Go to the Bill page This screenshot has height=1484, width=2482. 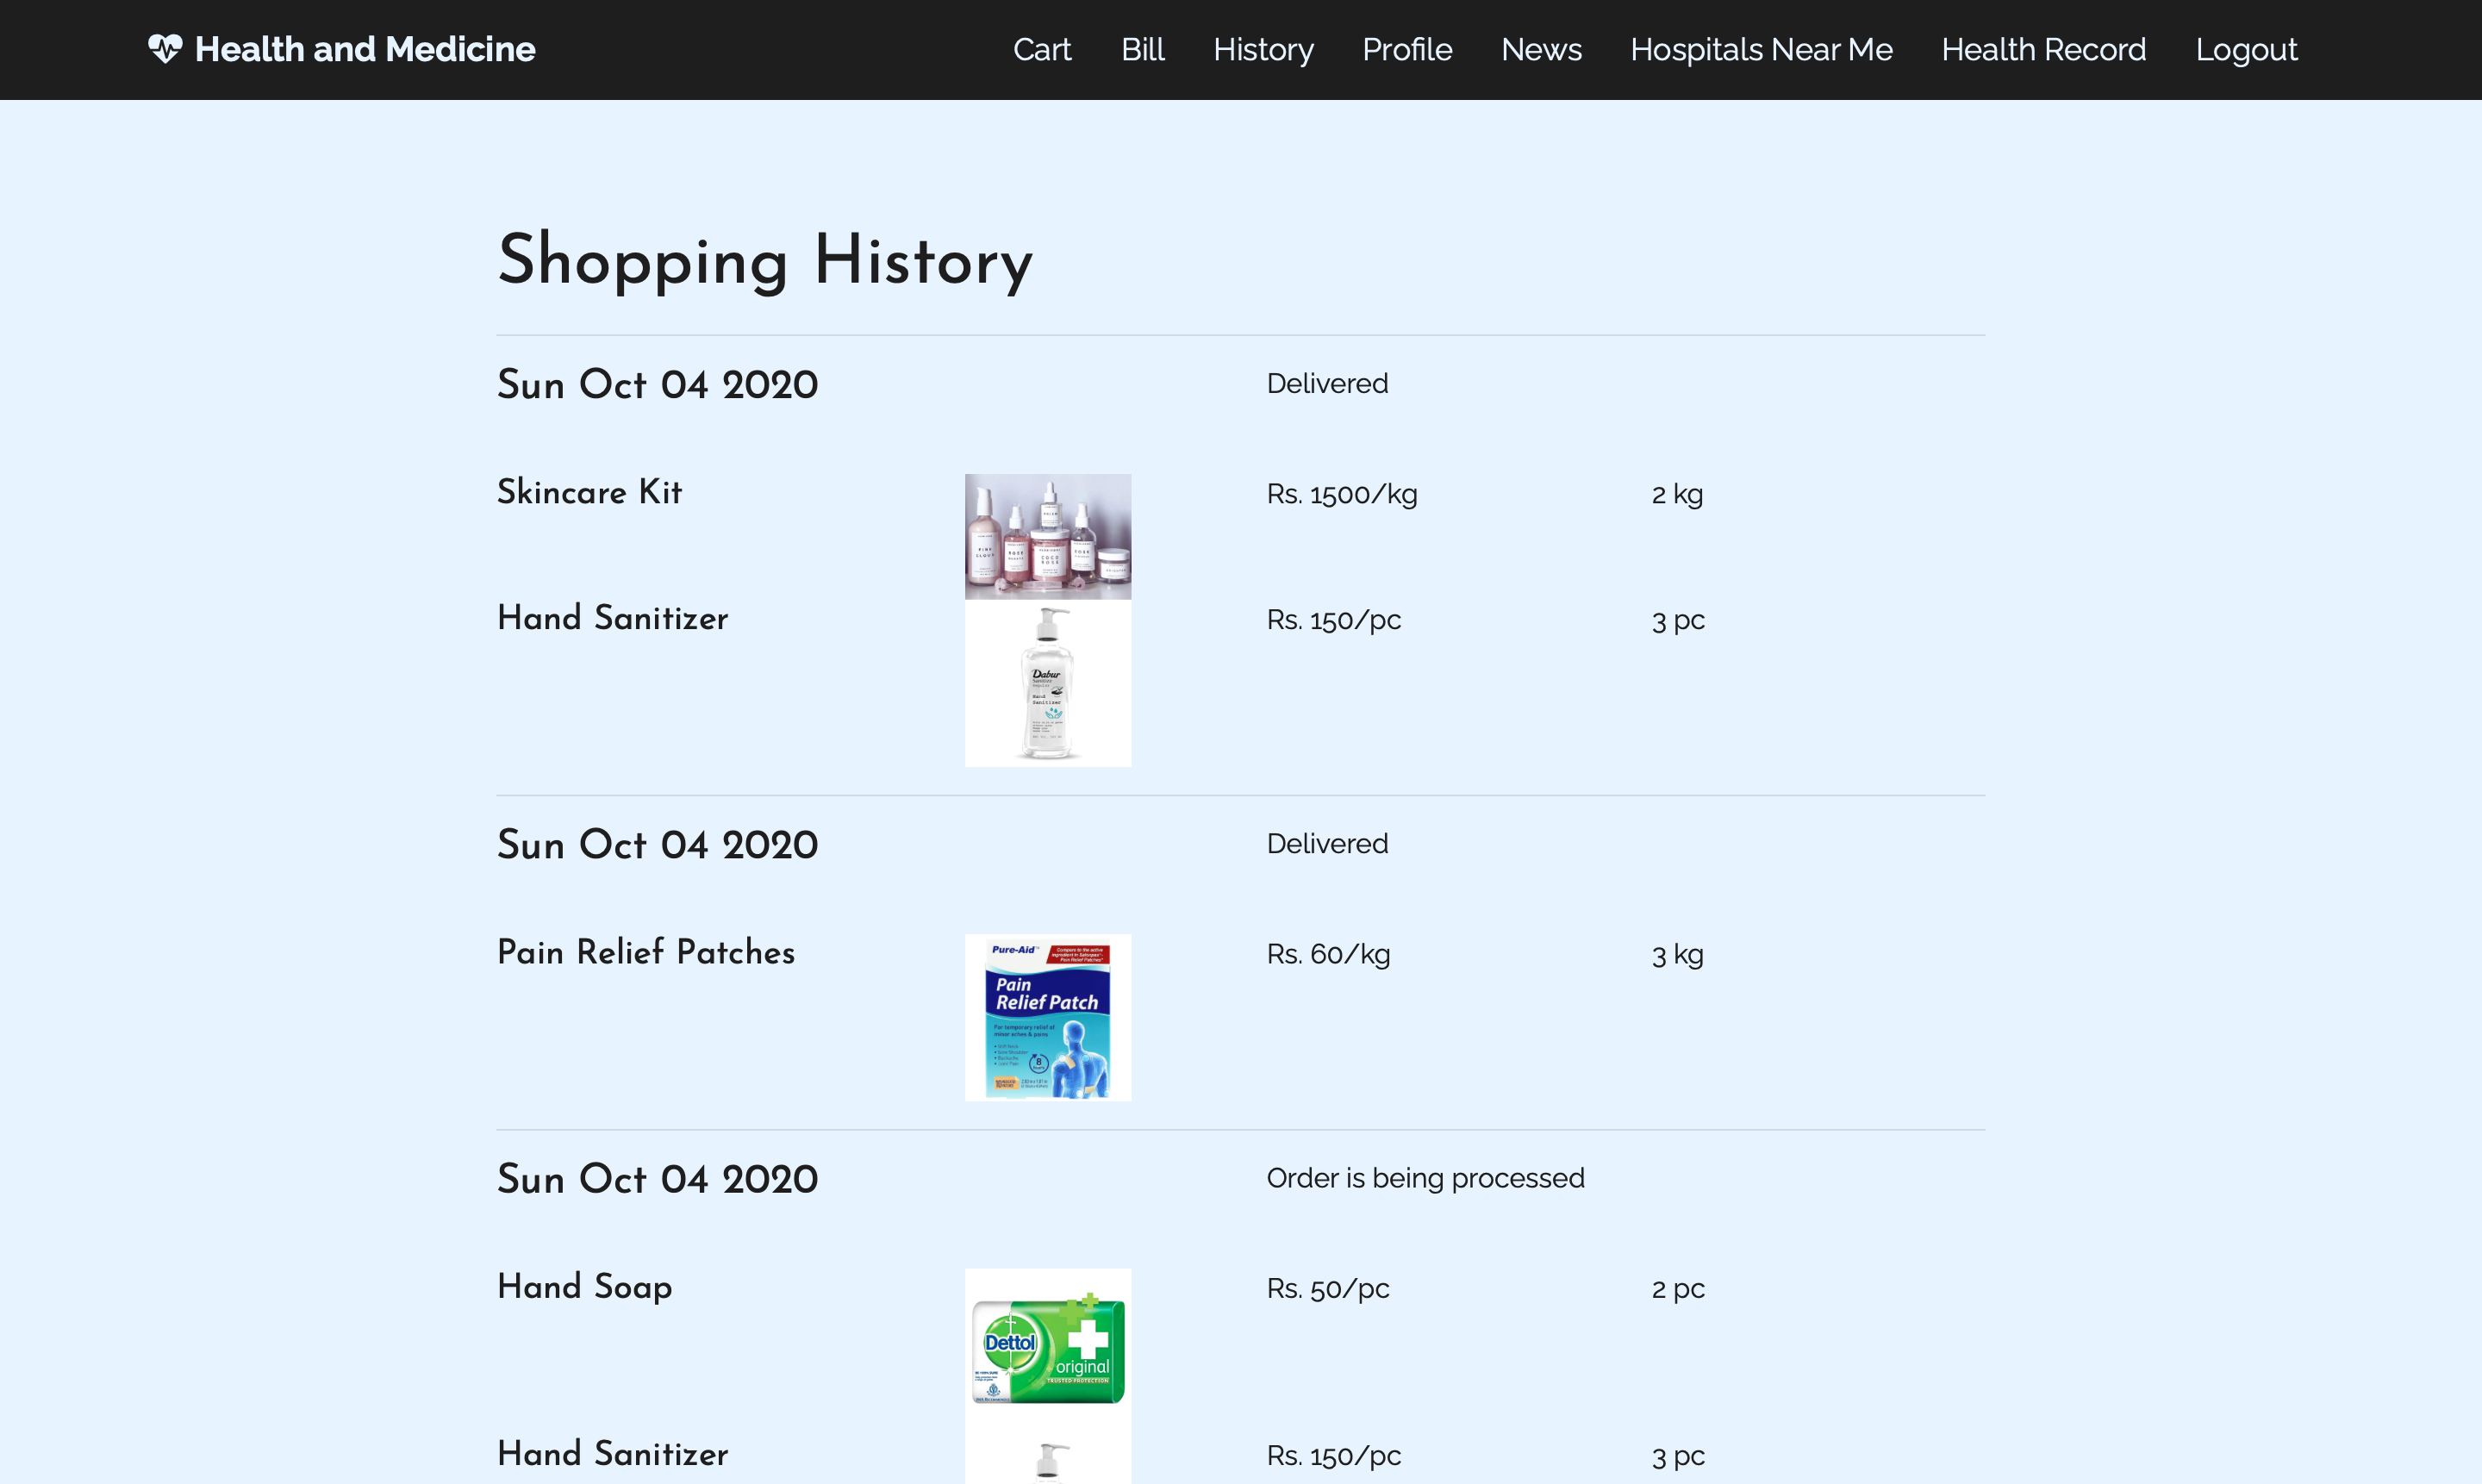pyautogui.click(x=1142, y=49)
